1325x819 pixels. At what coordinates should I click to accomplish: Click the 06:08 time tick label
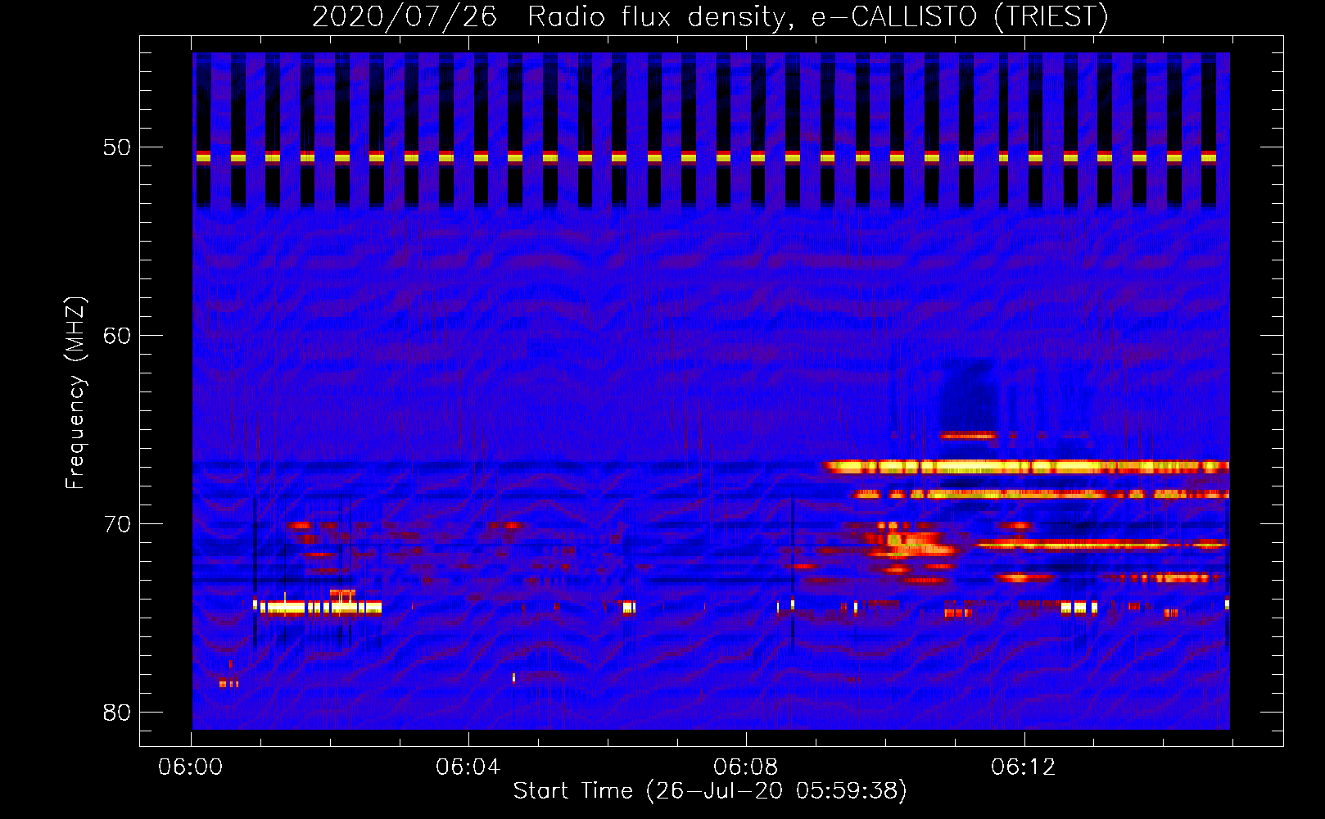pyautogui.click(x=746, y=767)
